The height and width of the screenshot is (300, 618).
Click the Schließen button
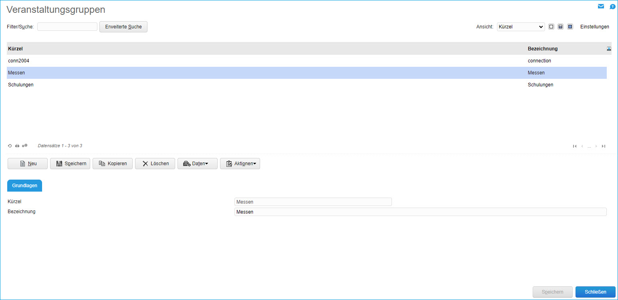(x=596, y=292)
